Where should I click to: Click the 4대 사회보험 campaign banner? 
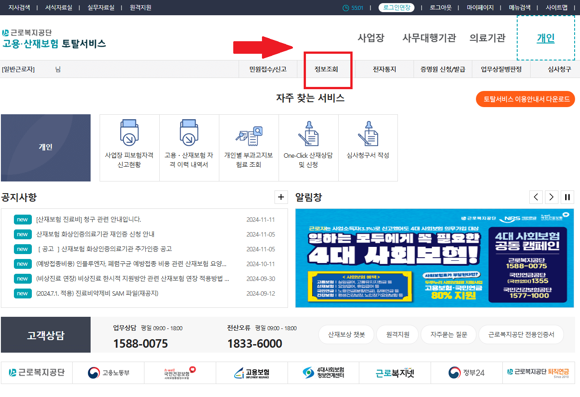[x=435, y=258]
